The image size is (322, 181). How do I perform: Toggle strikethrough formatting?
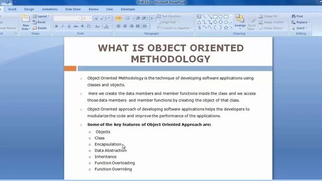click(x=76, y=26)
